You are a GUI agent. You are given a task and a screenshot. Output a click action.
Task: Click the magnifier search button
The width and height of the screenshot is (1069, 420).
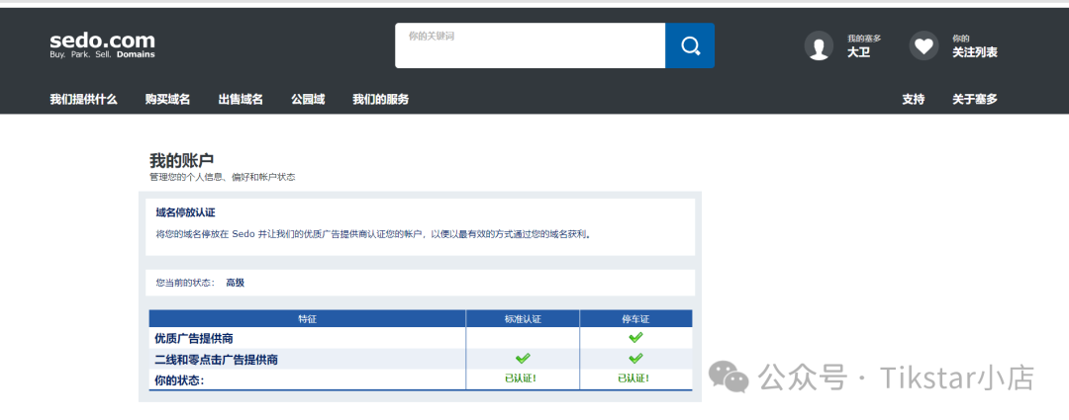(689, 45)
